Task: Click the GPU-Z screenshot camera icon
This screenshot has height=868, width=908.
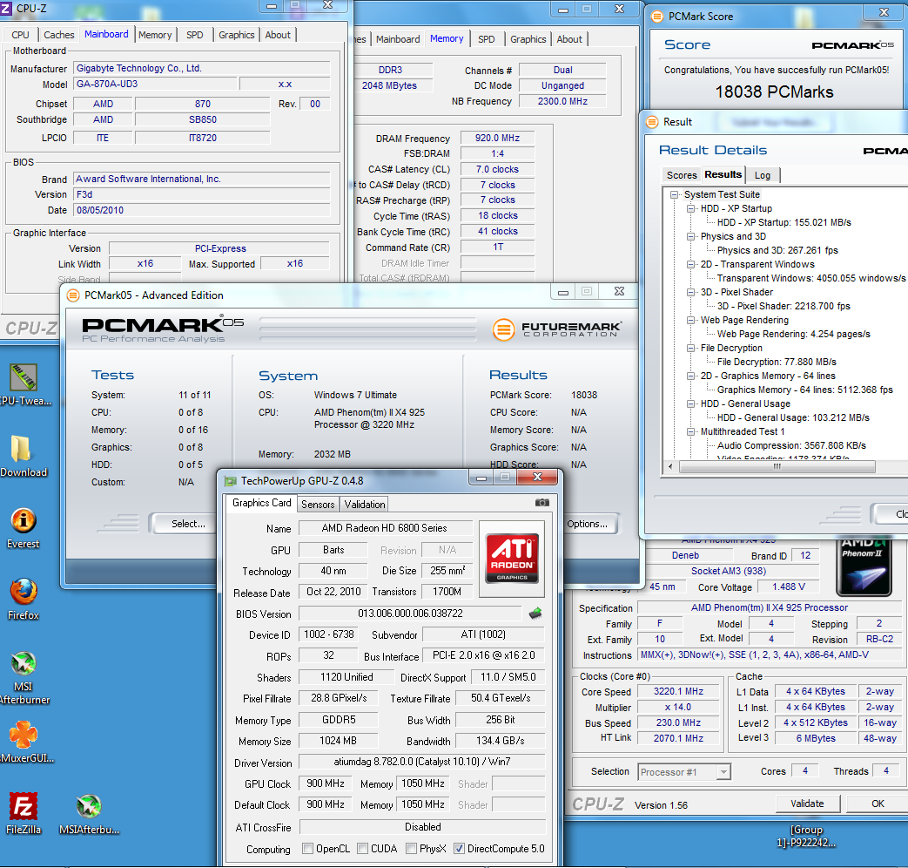Action: point(542,502)
